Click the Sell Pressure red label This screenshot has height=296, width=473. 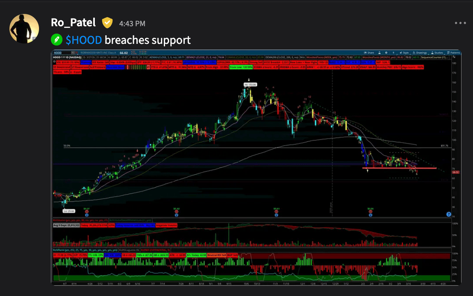point(97,67)
